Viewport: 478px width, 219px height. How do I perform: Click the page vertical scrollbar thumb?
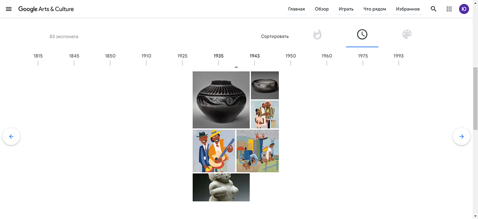tap(475, 99)
